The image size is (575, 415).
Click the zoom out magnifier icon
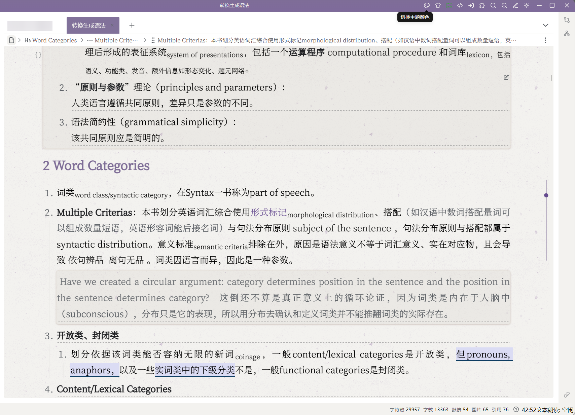click(x=504, y=5)
